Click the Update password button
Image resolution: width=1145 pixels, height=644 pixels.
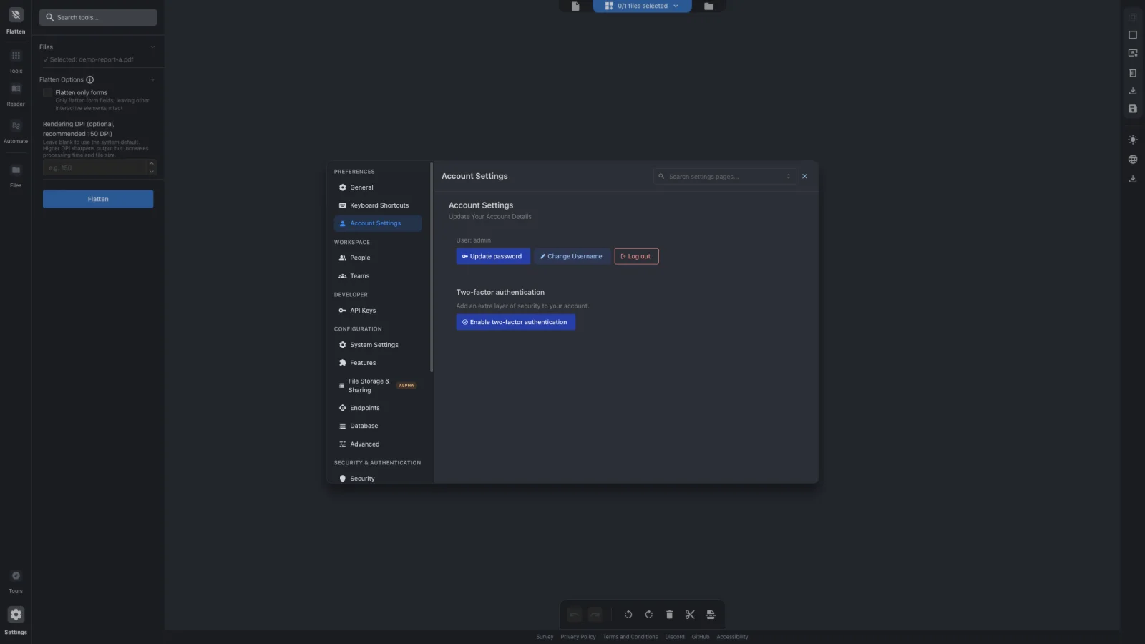coord(493,256)
